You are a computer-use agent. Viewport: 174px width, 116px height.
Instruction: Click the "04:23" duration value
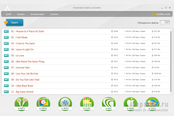116,74
